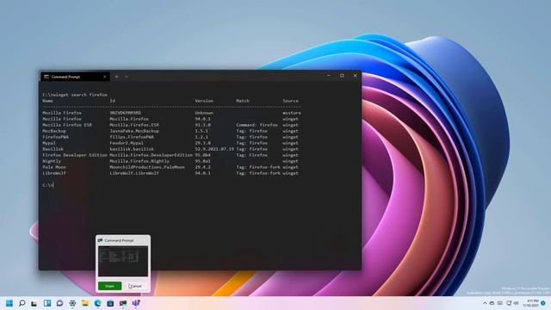Click the 'Name' column header
Viewport: 551px width, 310px height.
coord(48,101)
